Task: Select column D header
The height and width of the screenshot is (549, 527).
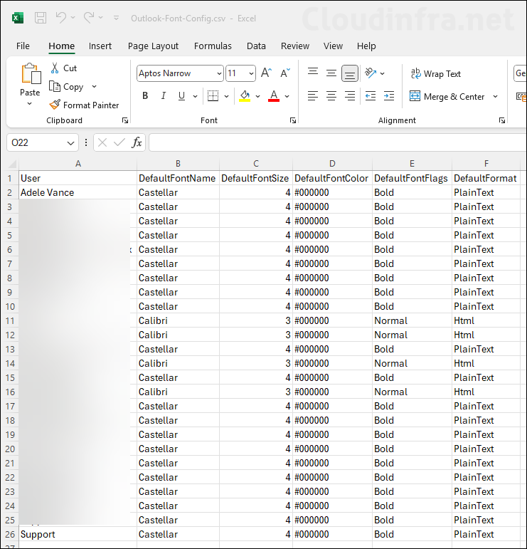Action: coord(332,164)
